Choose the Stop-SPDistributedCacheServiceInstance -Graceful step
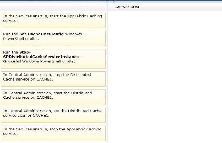This screenshot has width=222, height=143. click(x=53, y=59)
